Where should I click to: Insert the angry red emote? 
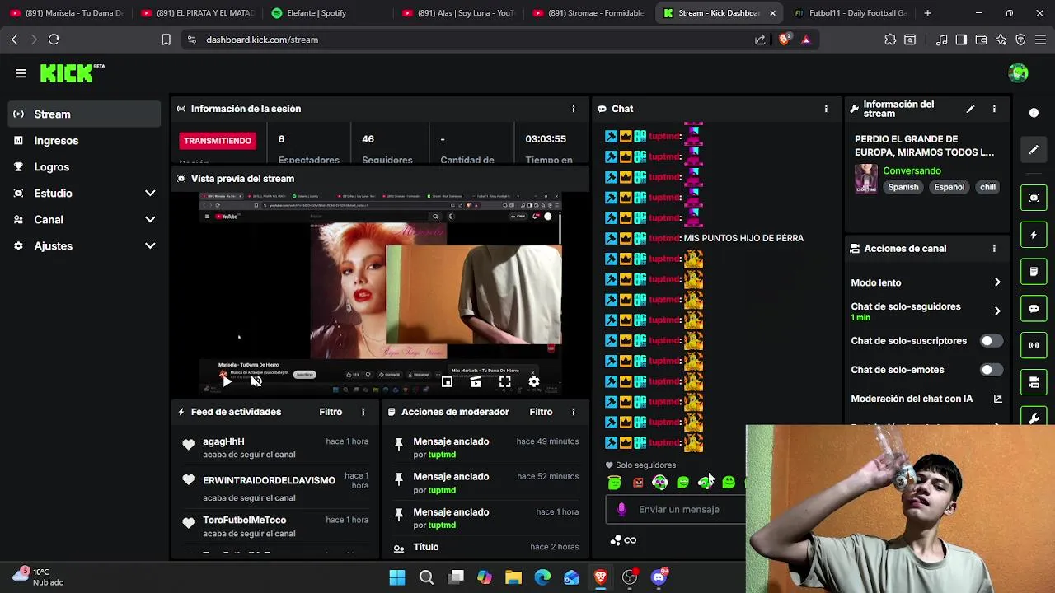[x=638, y=483]
